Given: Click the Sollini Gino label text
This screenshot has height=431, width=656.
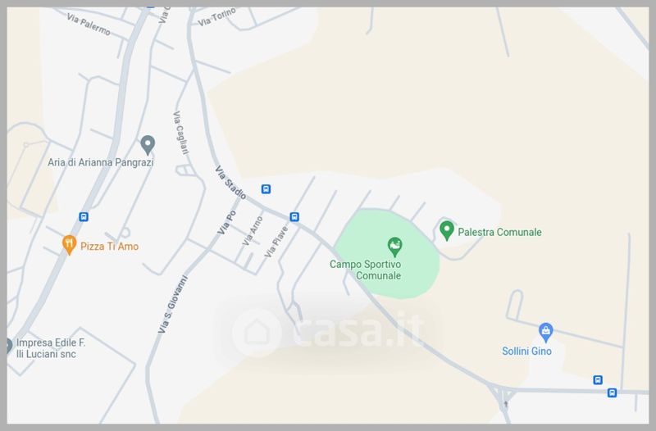Looking at the screenshot, I should [526, 352].
